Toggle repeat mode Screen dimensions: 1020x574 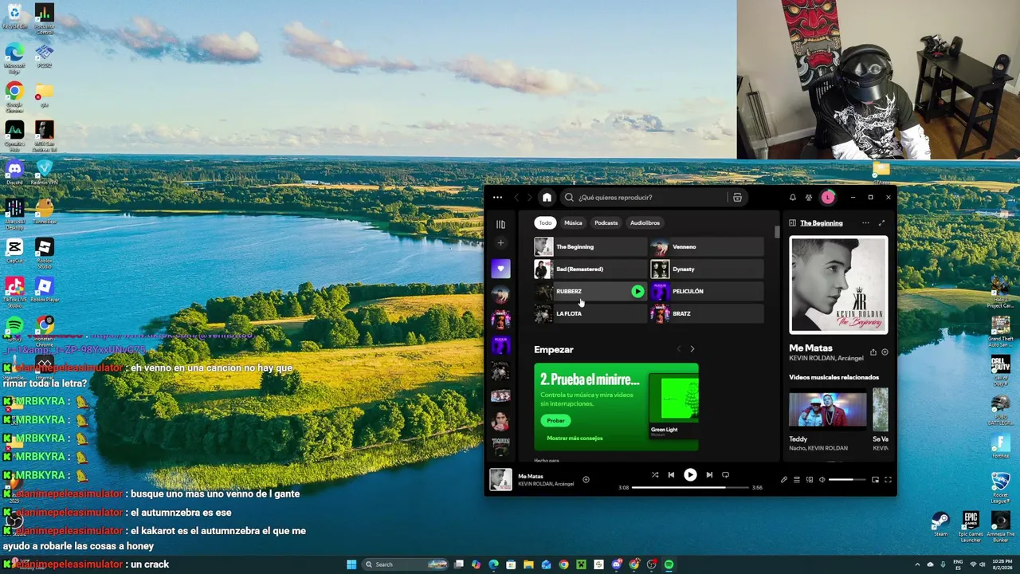pos(725,475)
